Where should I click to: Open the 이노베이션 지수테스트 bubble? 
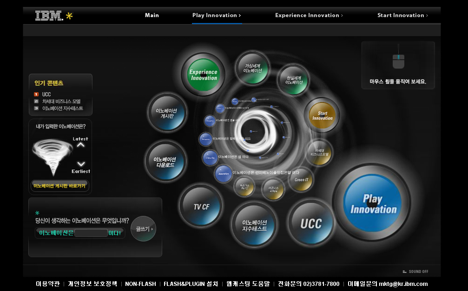(x=254, y=225)
